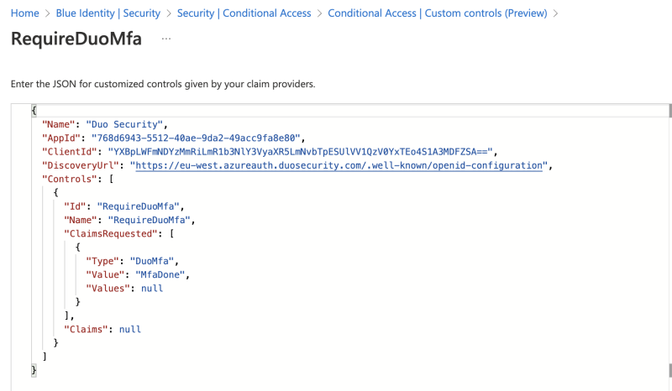
Task: Open Security | Conditional Access breadcrumb
Action: tap(244, 13)
